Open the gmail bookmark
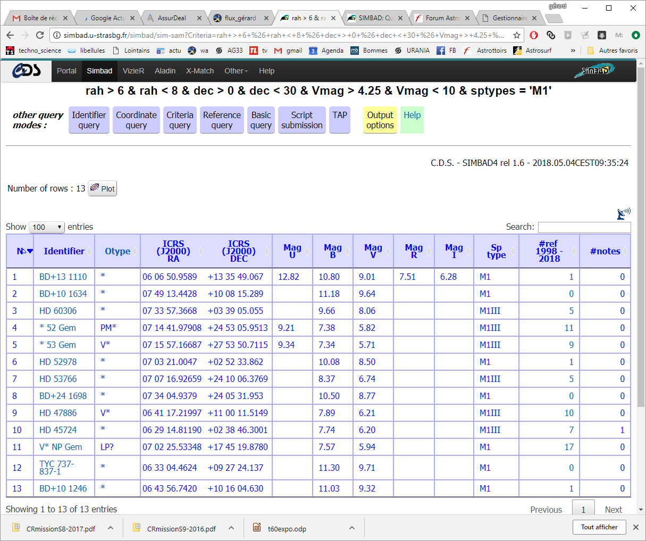This screenshot has width=646, height=541. click(288, 51)
